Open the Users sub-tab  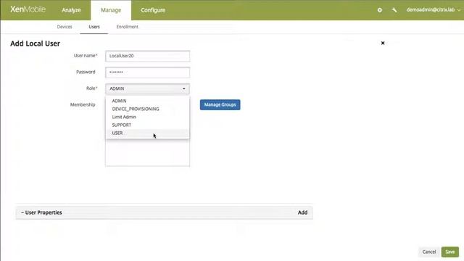(94, 27)
